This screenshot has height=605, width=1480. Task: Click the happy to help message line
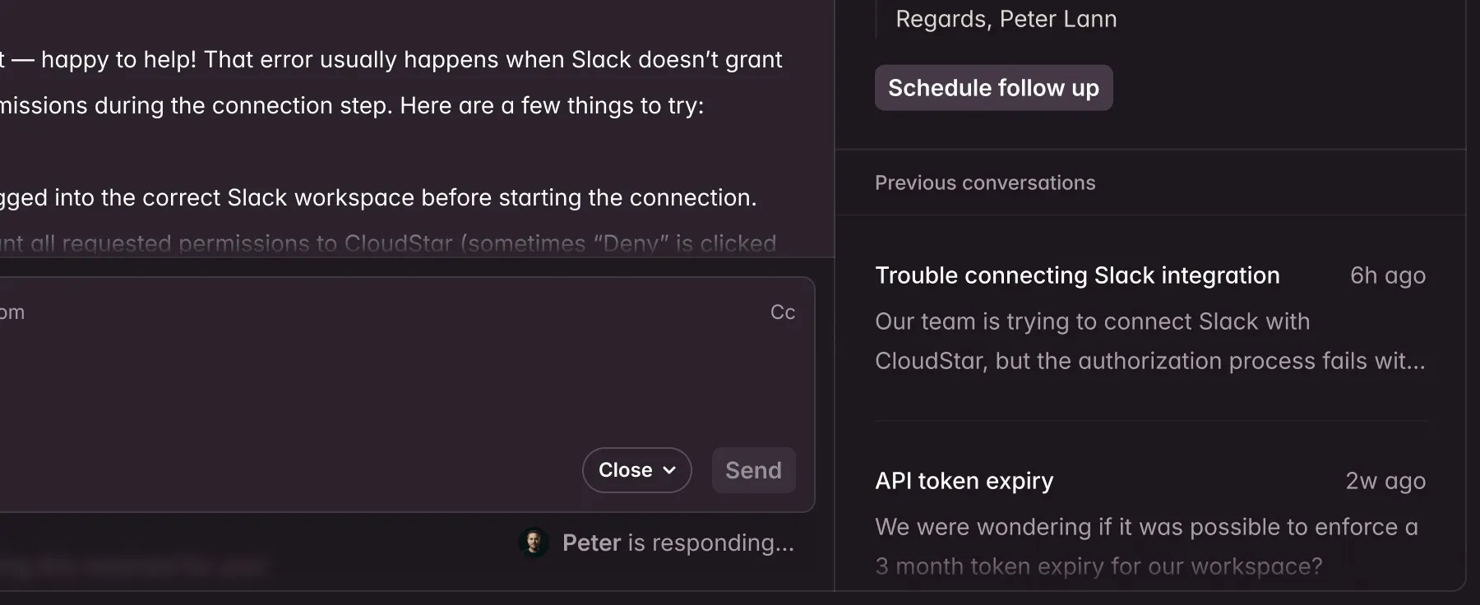pos(395,60)
